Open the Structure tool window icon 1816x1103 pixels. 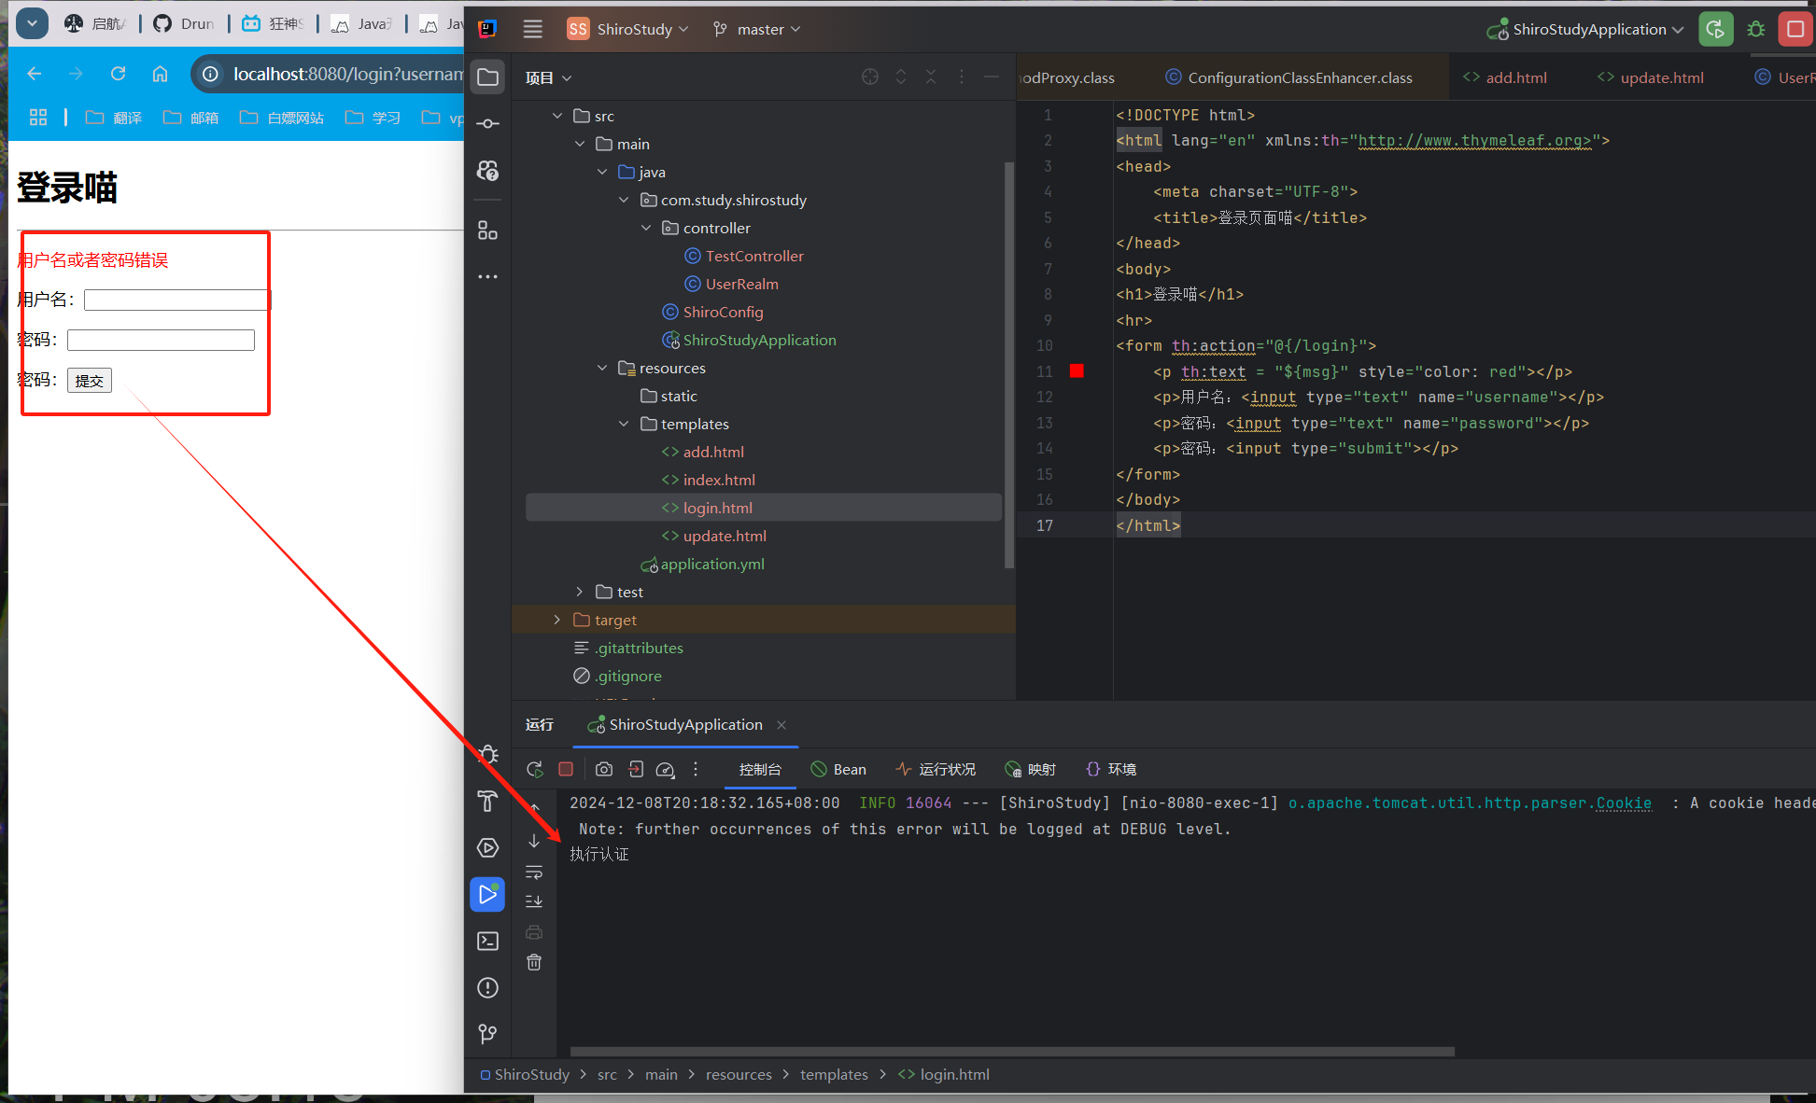(x=487, y=230)
